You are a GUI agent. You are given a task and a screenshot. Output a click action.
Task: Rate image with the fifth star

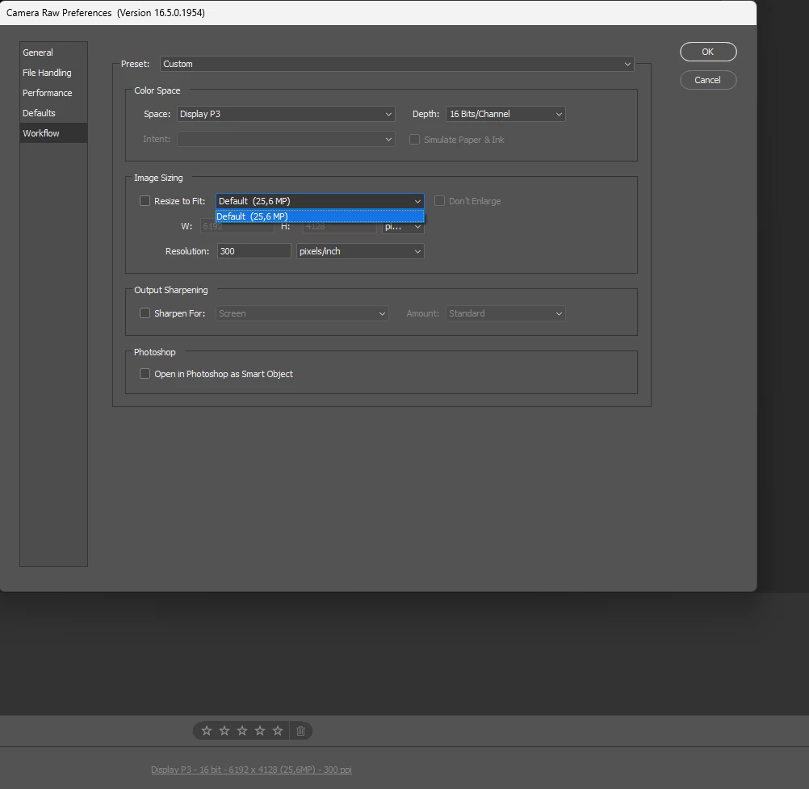(278, 731)
